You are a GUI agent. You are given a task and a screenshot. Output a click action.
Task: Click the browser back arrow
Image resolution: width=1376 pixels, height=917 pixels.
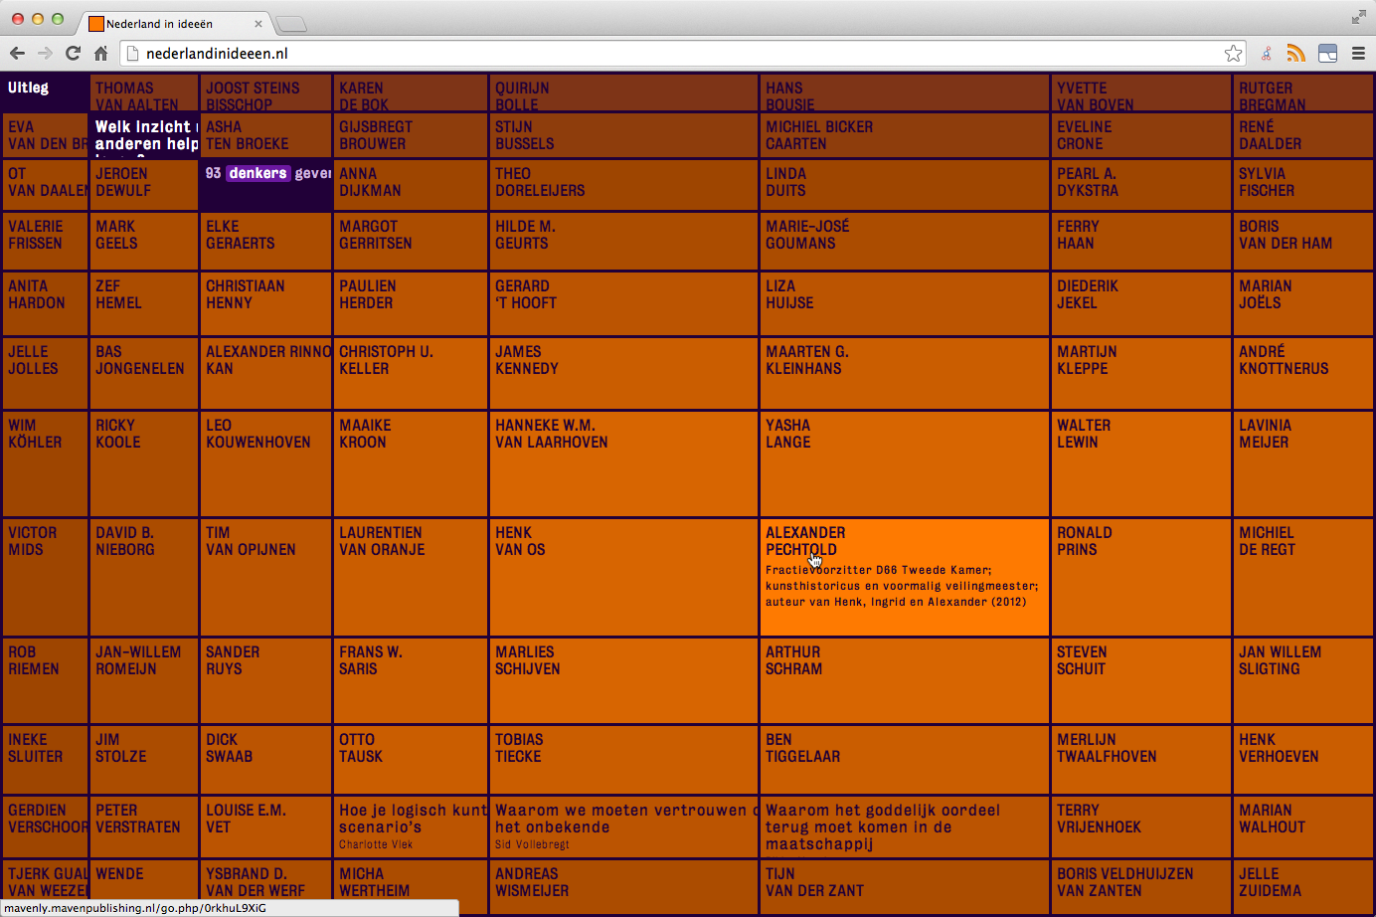point(17,54)
